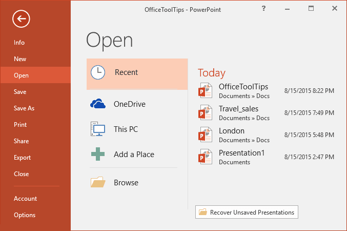
Task: Maximize the PowerPoint window
Action: click(311, 8)
